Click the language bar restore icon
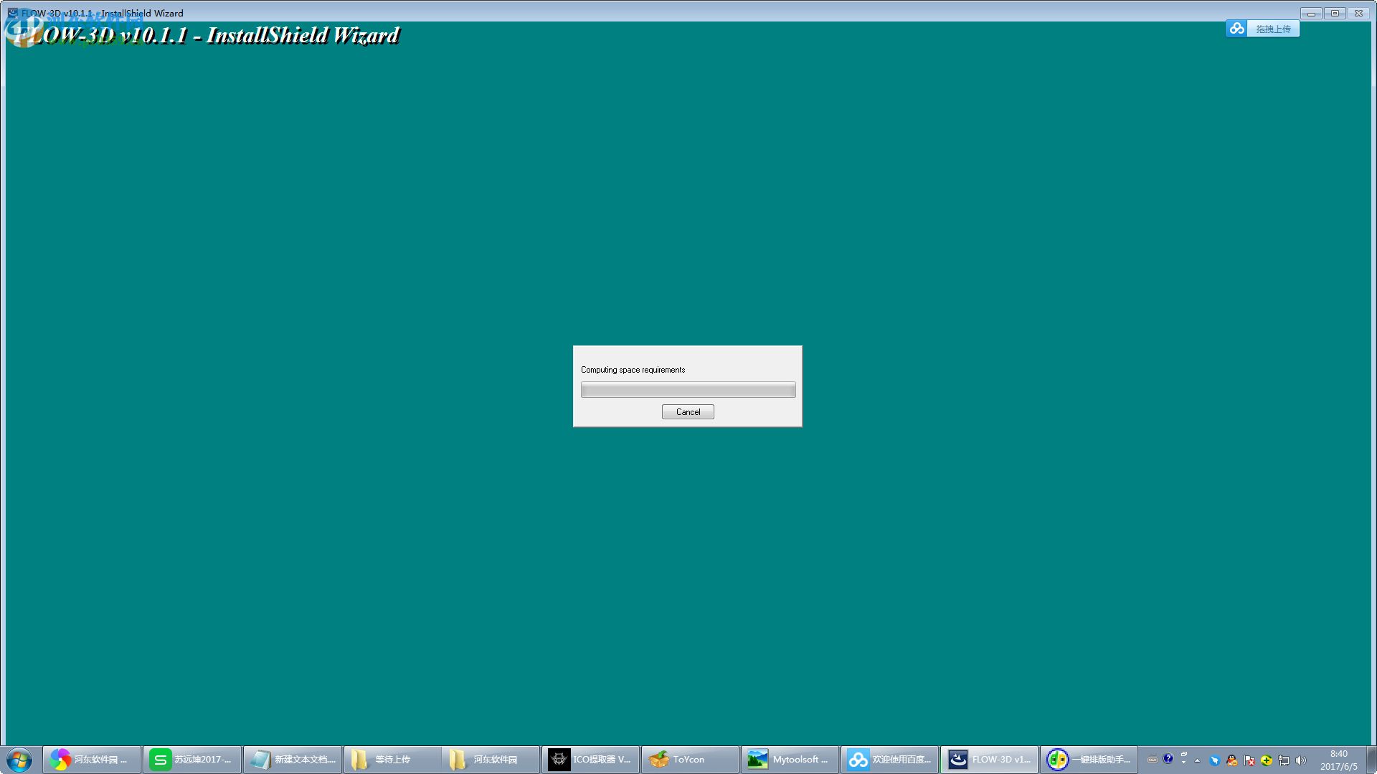1377x774 pixels. tap(1184, 754)
